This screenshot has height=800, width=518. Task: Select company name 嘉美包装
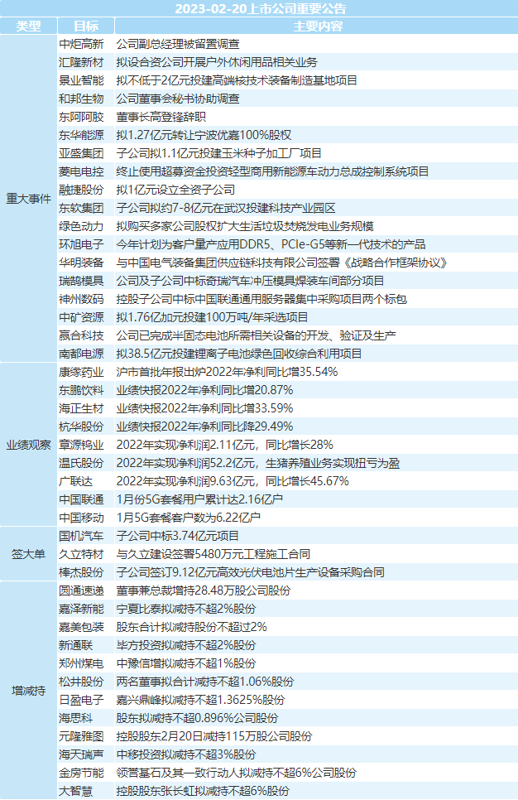coord(81,627)
